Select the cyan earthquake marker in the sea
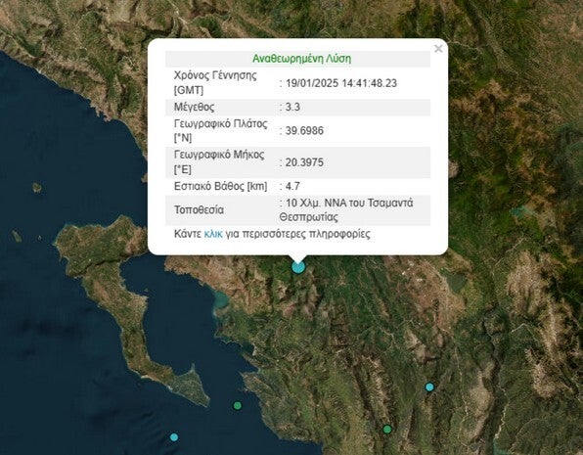This screenshot has width=583, height=455. click(174, 437)
